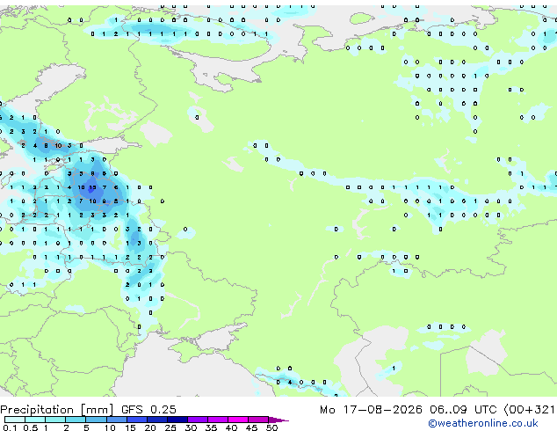Click the "(00+321" forecast offset text
The height and width of the screenshot is (431, 557).
coord(530,410)
